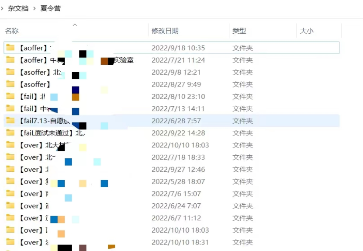The image size is (363, 251).
Task: Click the date 2022/9/18 10:35
Action: point(178,48)
